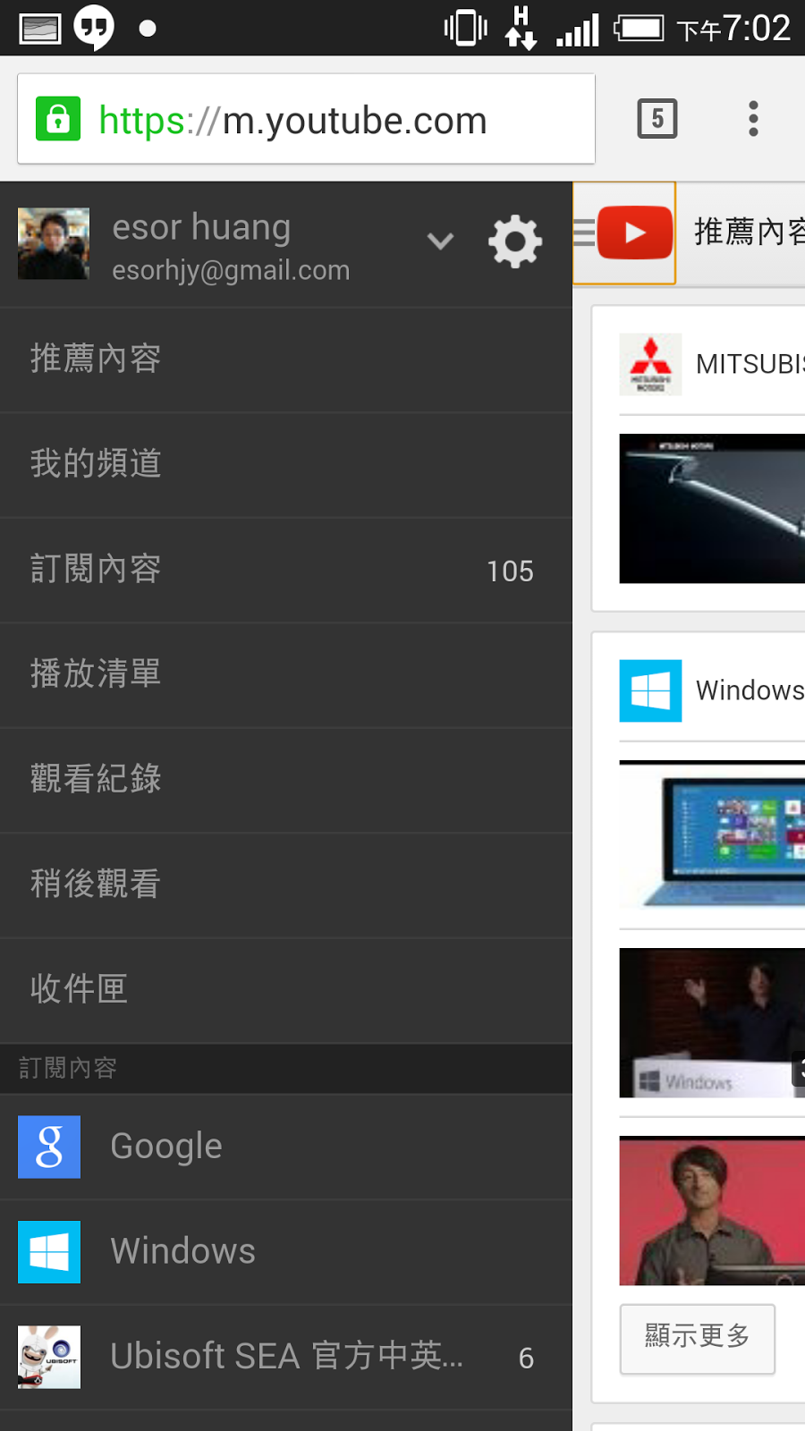
Task: Tap the vibrate mode status icon
Action: 465,28
